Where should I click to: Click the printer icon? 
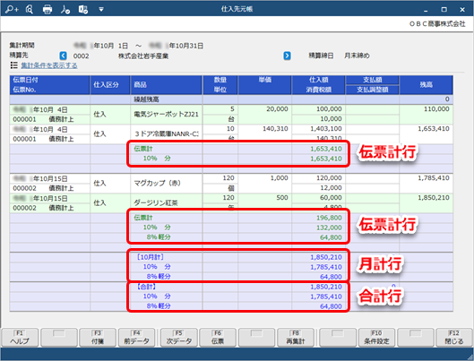point(47,9)
